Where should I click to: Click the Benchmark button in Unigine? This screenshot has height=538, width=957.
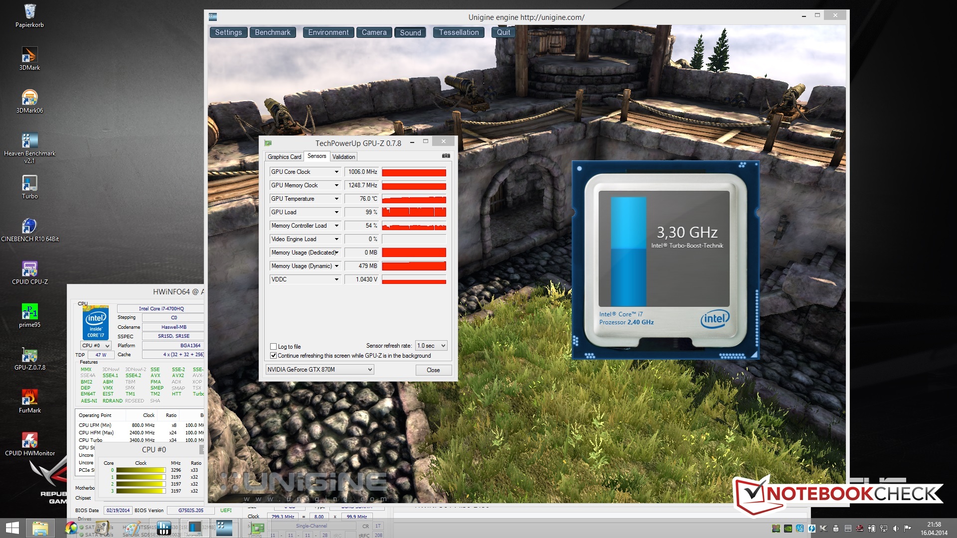pyautogui.click(x=272, y=32)
